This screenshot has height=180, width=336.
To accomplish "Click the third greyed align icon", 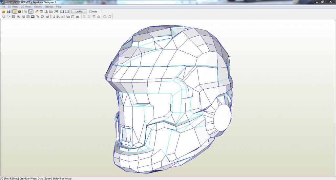I will tap(94, 17).
